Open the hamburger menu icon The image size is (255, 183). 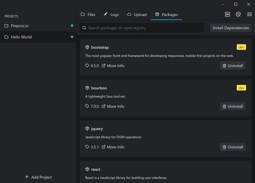pyautogui.click(x=249, y=14)
